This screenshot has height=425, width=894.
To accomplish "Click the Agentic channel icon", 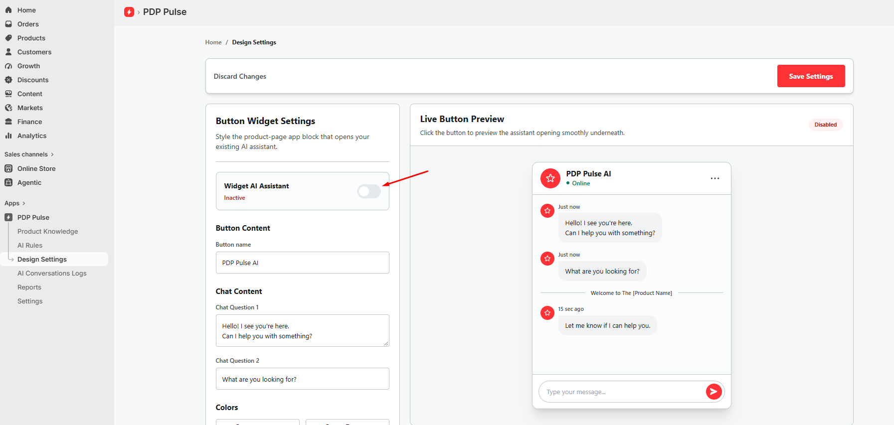I will 8,182.
